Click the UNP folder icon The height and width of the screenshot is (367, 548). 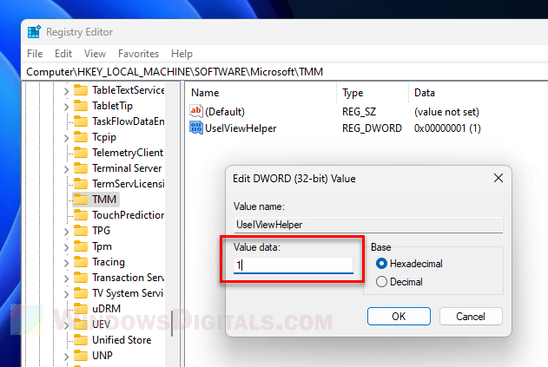tap(81, 356)
